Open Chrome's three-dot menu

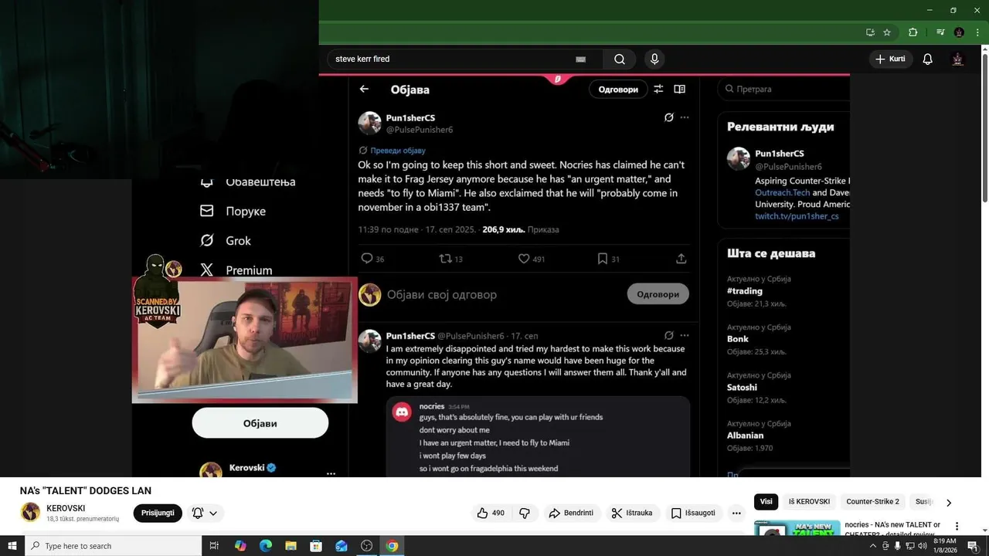click(x=977, y=32)
